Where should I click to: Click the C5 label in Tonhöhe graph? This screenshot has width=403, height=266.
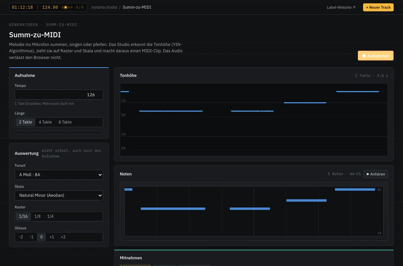point(124,101)
